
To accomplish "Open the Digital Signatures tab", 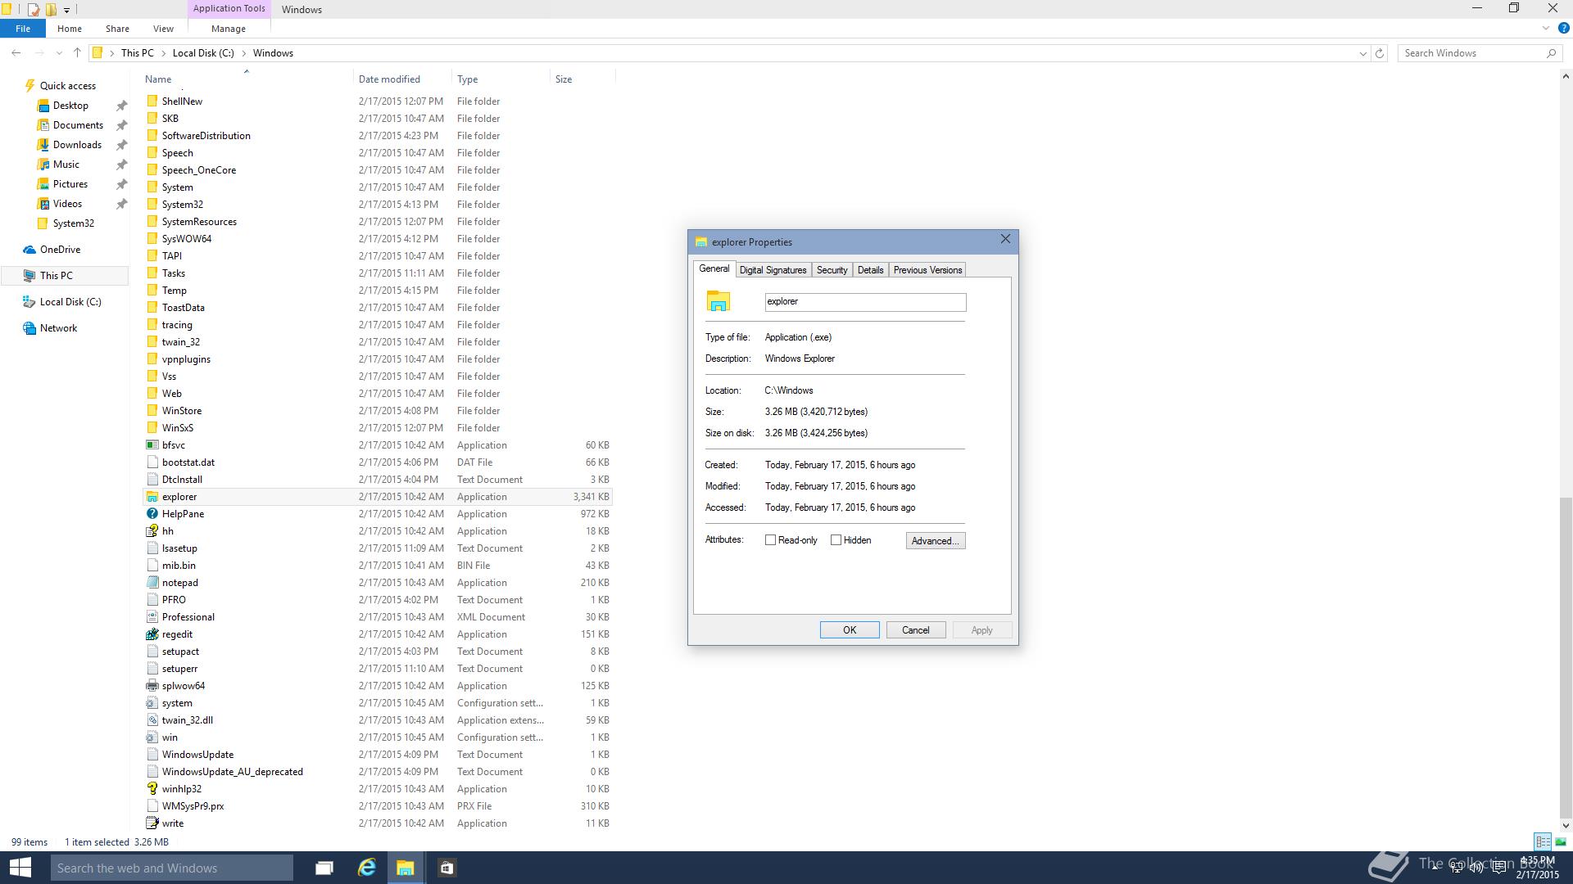I will pyautogui.click(x=773, y=270).
